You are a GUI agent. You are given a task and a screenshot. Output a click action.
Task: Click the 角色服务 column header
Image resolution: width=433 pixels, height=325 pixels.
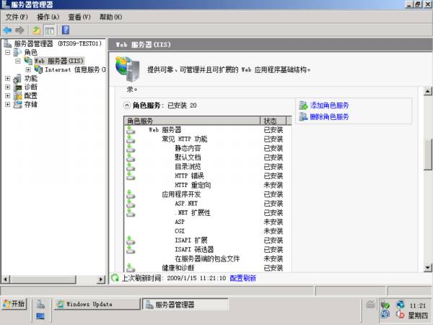tap(192, 121)
